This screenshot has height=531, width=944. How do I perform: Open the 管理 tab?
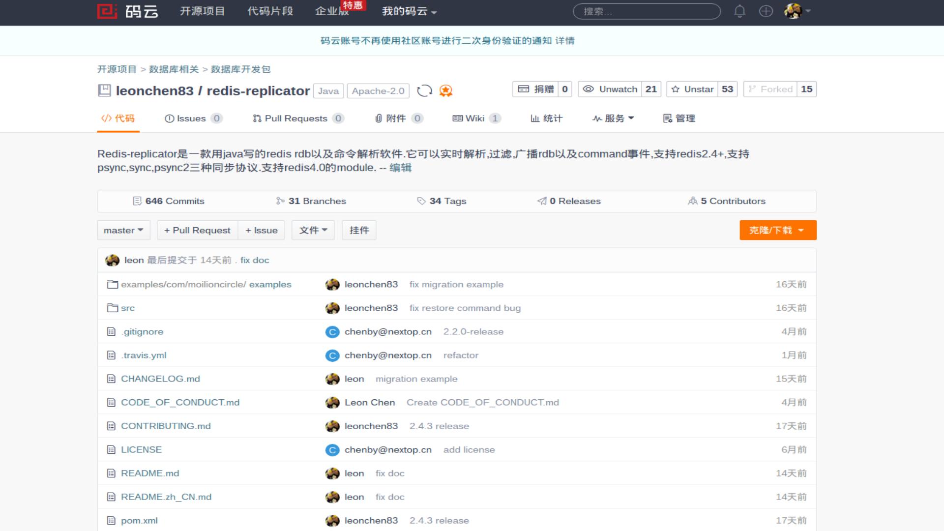[x=679, y=118]
